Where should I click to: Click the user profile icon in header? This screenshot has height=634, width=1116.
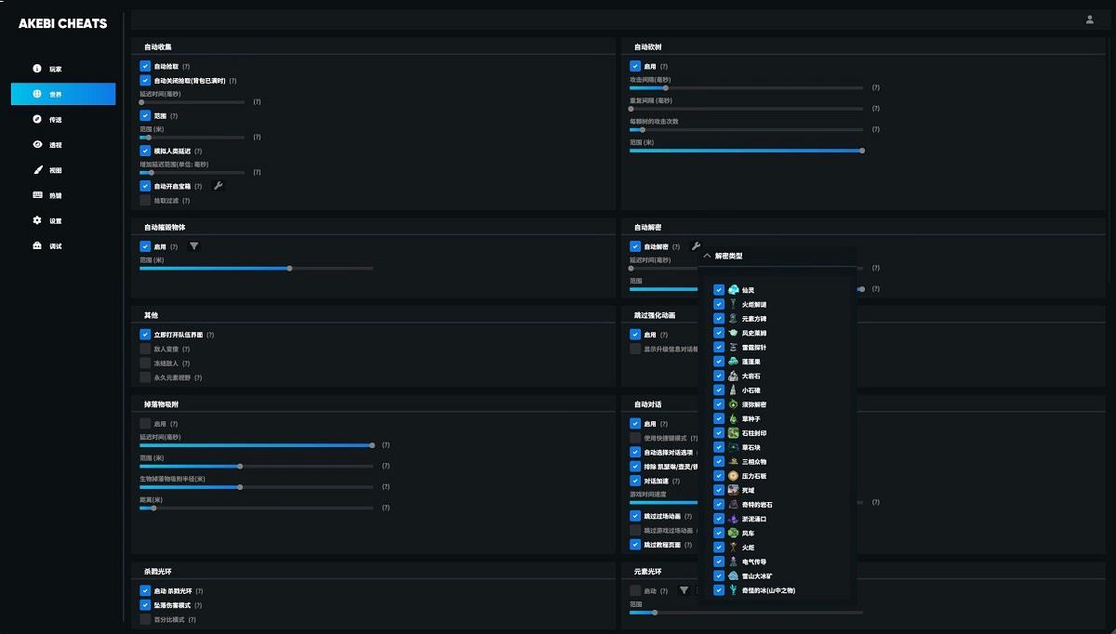(1090, 20)
